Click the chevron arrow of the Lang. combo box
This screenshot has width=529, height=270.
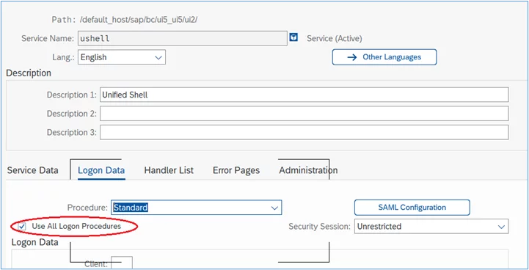pos(158,58)
